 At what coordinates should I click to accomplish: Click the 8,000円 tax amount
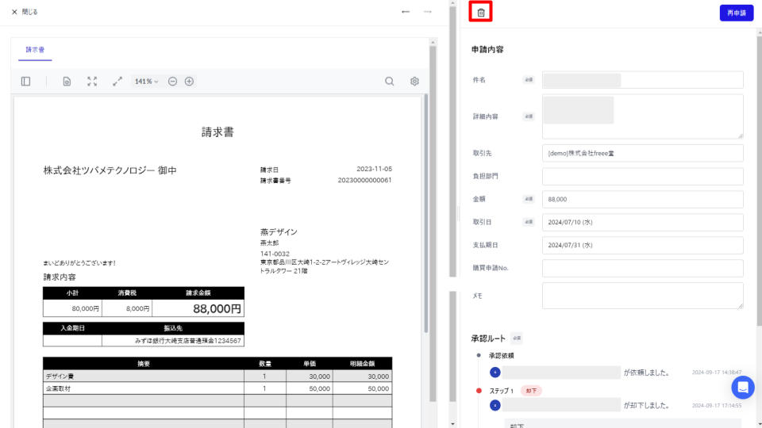pos(137,308)
